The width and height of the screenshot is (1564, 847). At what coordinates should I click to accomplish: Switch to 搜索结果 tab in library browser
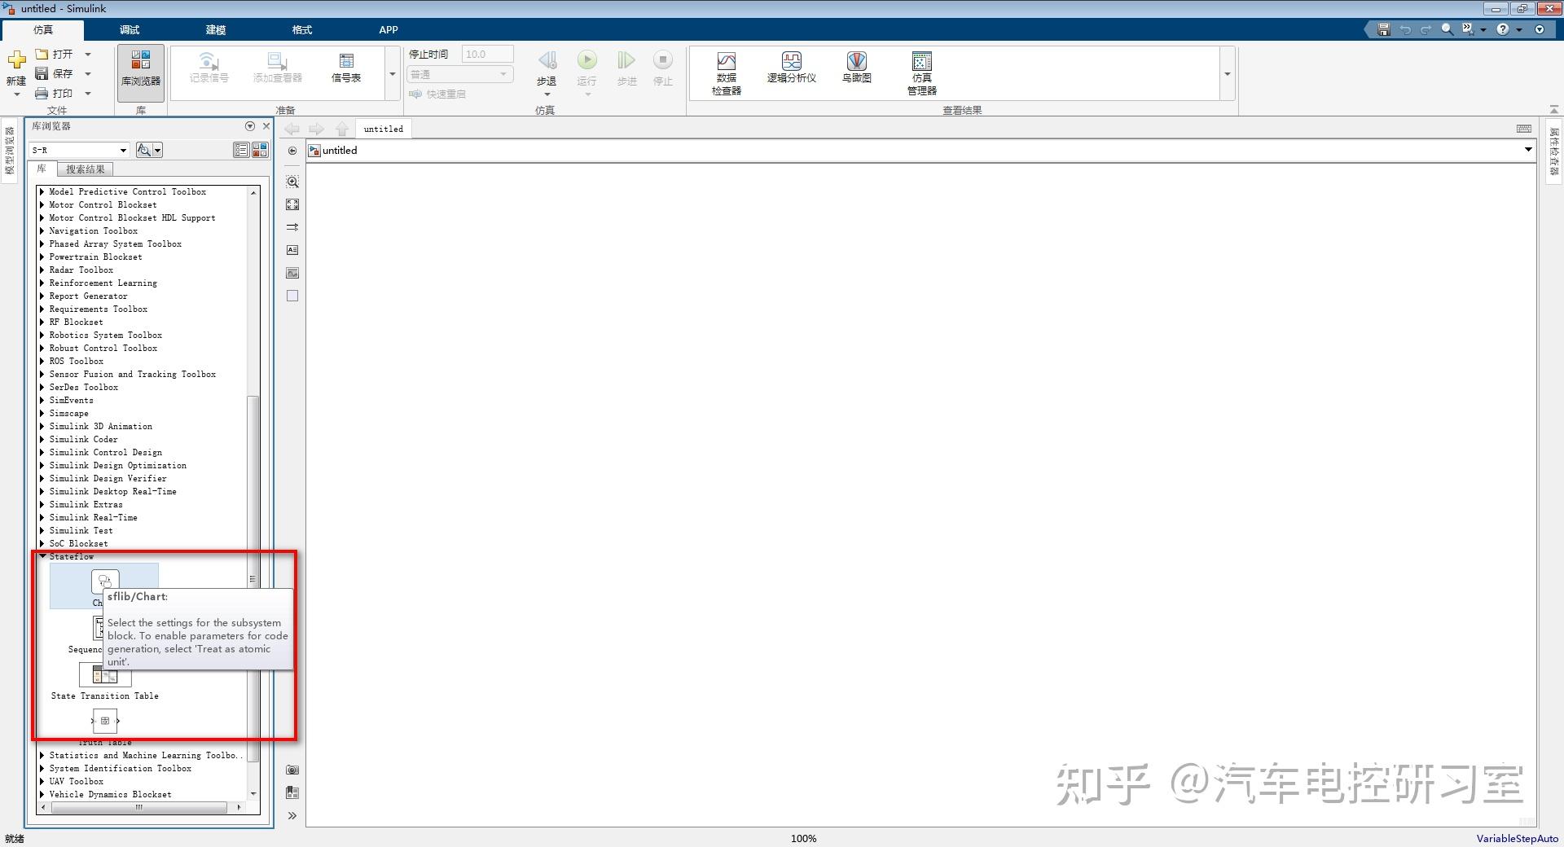86,169
